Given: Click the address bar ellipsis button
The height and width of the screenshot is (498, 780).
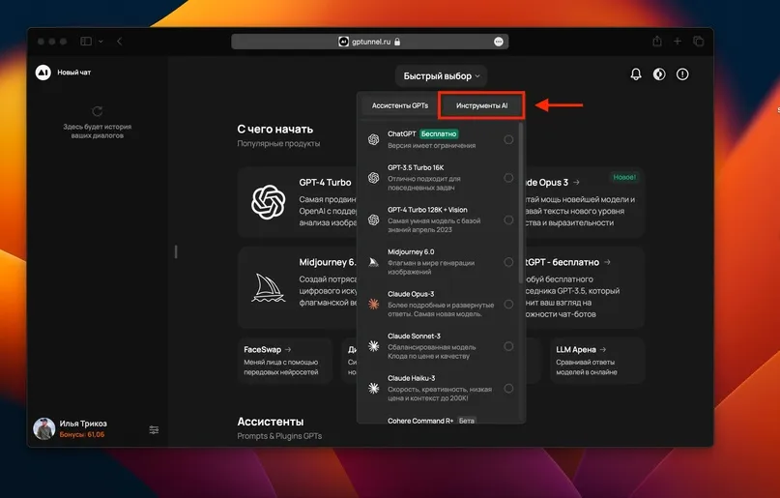Looking at the screenshot, I should [499, 42].
